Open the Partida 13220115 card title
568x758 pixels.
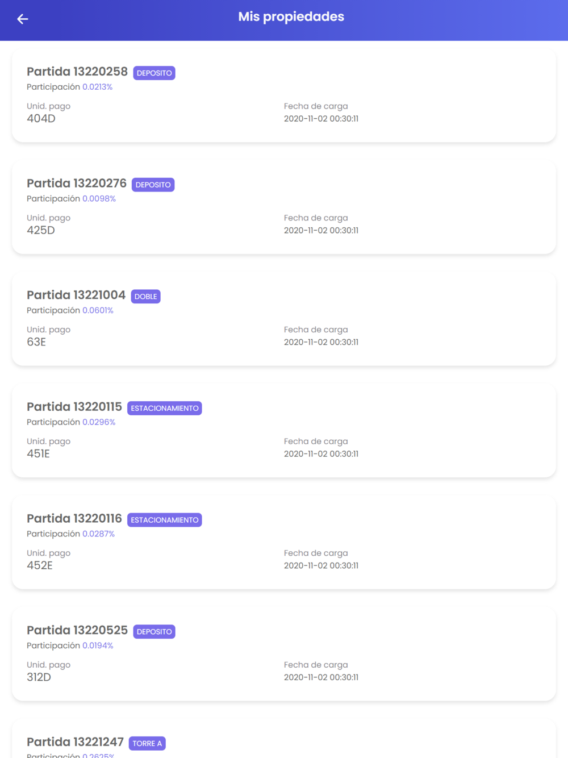[74, 407]
